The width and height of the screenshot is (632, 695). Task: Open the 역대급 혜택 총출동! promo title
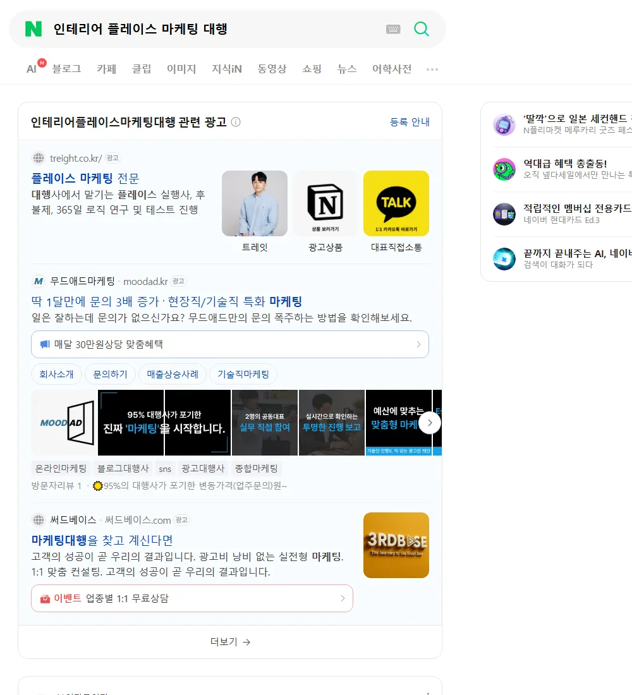565,164
